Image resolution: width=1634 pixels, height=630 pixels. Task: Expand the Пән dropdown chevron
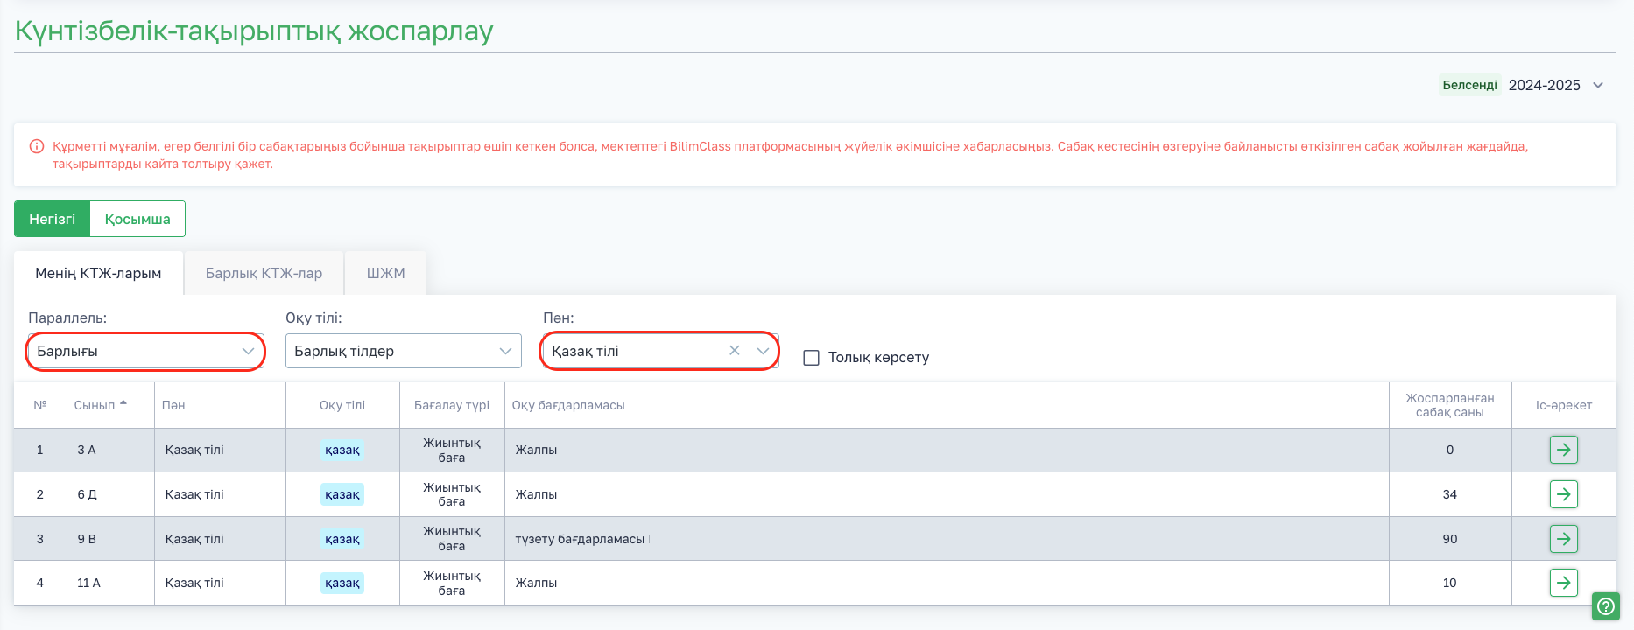763,351
